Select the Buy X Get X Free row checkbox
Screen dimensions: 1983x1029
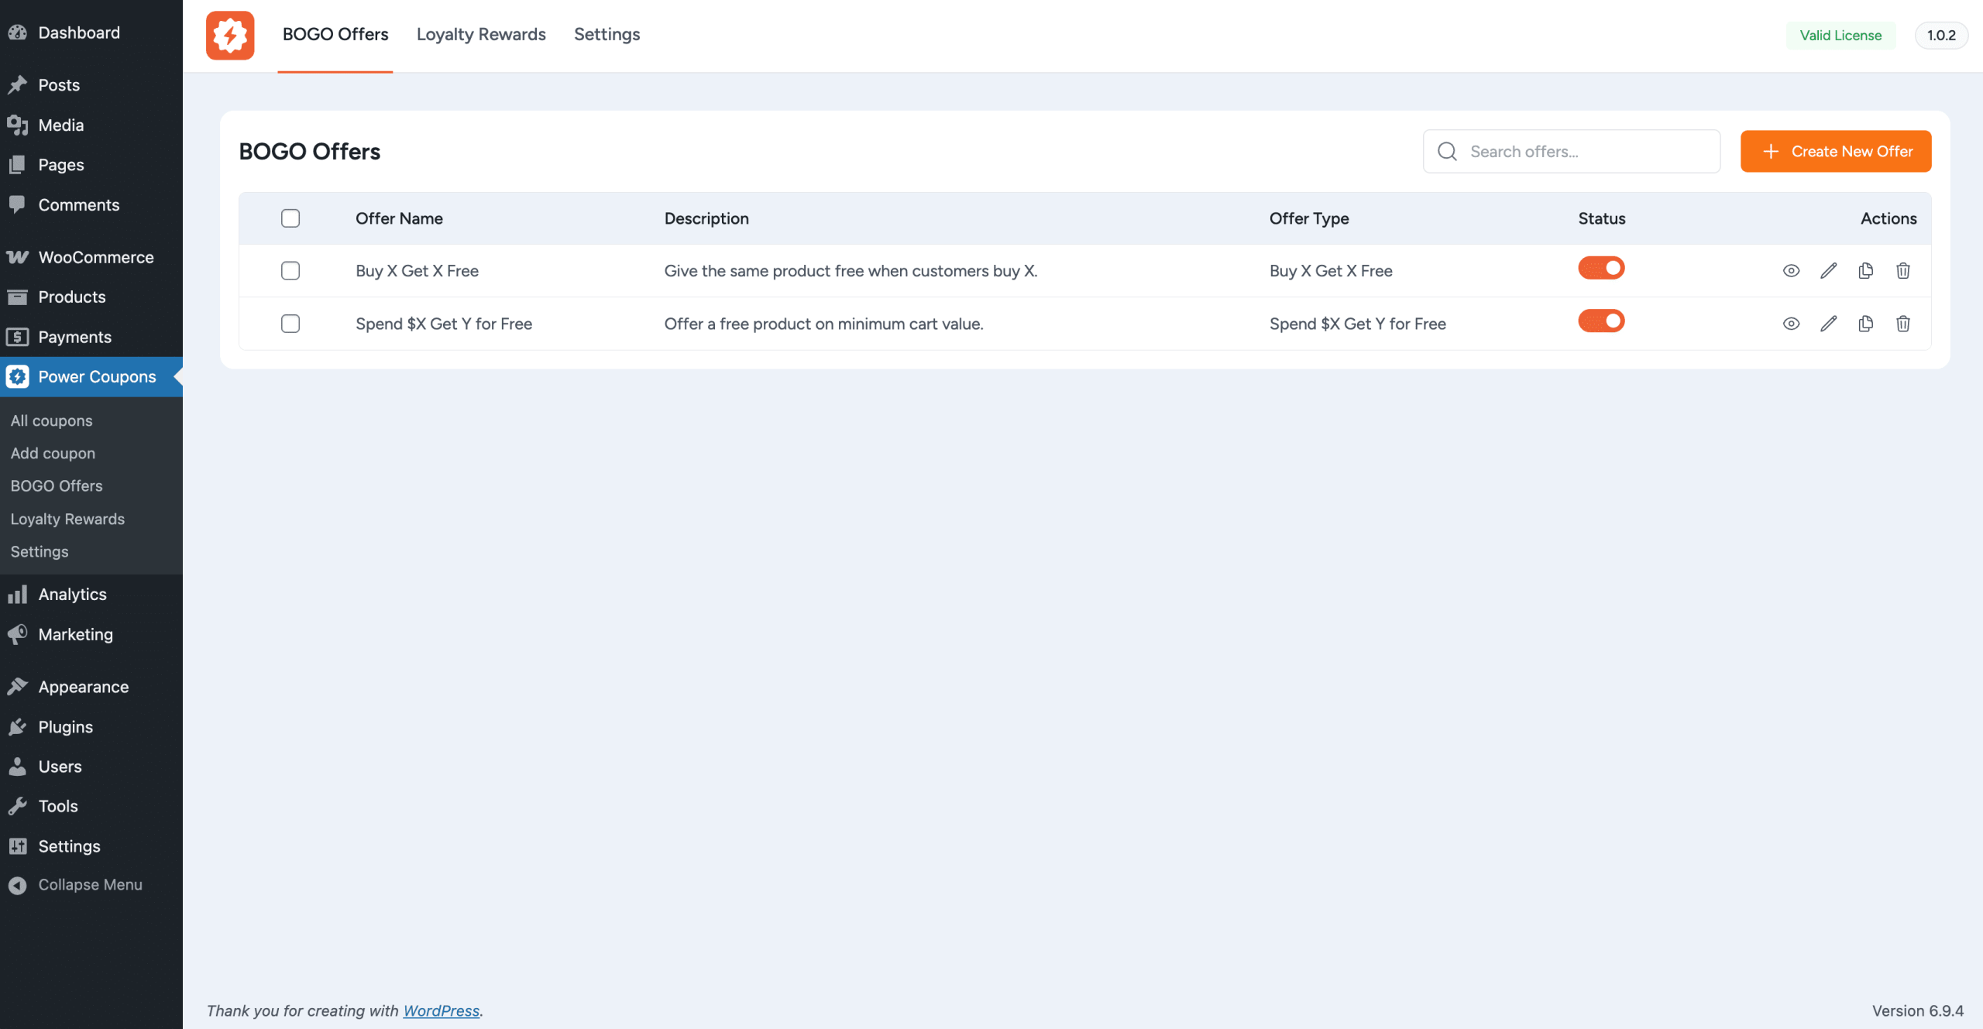pyautogui.click(x=290, y=270)
